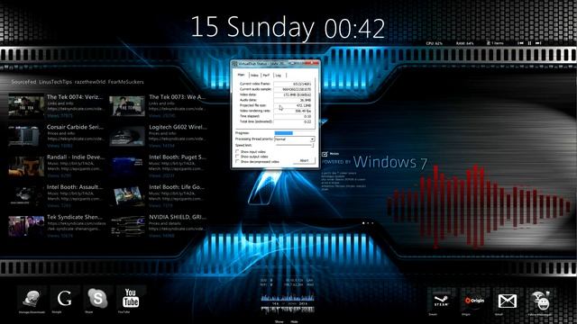The height and width of the screenshot is (324, 577).
Task: Click the VirtualDub Status window title icon
Action: (234, 64)
